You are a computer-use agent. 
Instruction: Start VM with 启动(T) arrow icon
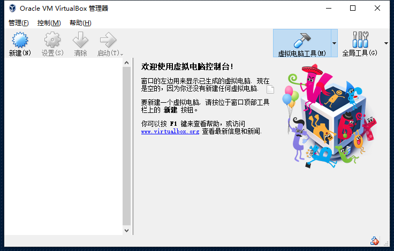click(x=108, y=40)
